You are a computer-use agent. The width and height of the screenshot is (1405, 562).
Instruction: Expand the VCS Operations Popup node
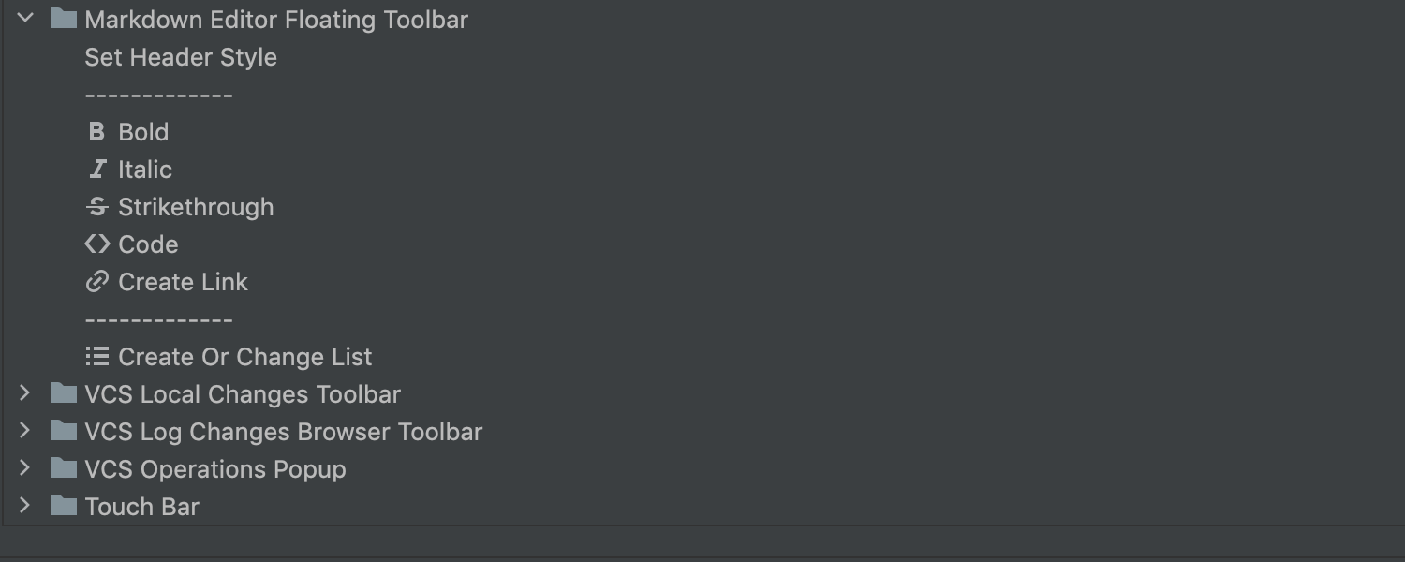tap(25, 468)
